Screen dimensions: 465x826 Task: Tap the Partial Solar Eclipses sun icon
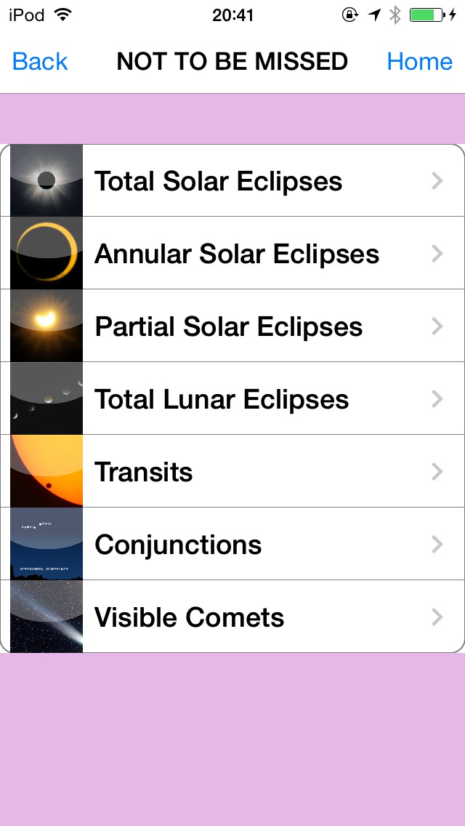click(x=46, y=326)
